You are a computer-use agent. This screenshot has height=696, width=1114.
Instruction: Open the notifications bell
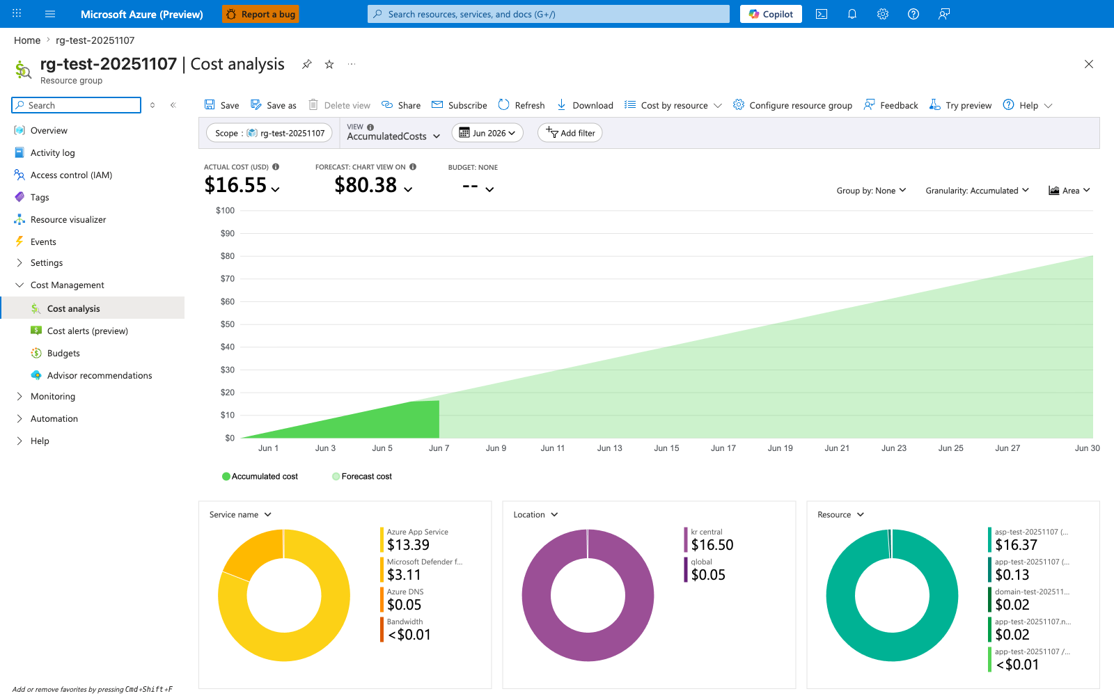tap(852, 14)
